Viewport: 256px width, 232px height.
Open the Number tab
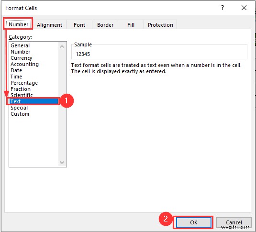click(x=19, y=24)
